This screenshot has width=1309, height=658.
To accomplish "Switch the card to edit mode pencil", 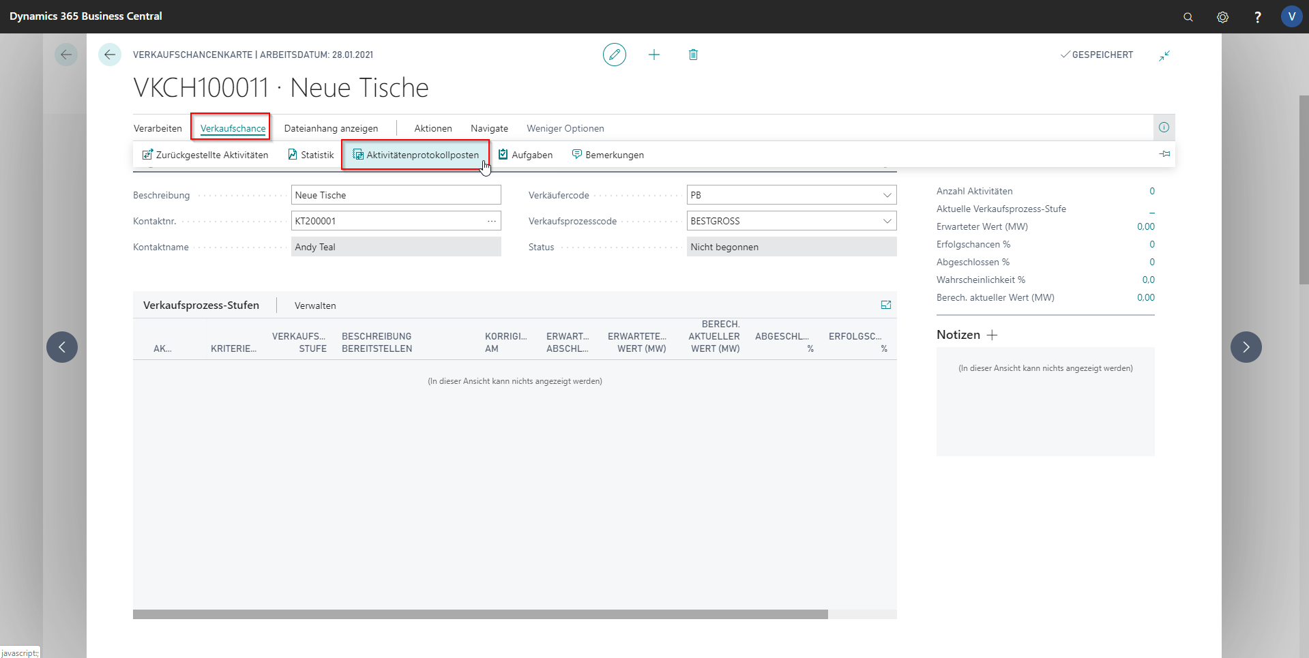I will [x=615, y=55].
